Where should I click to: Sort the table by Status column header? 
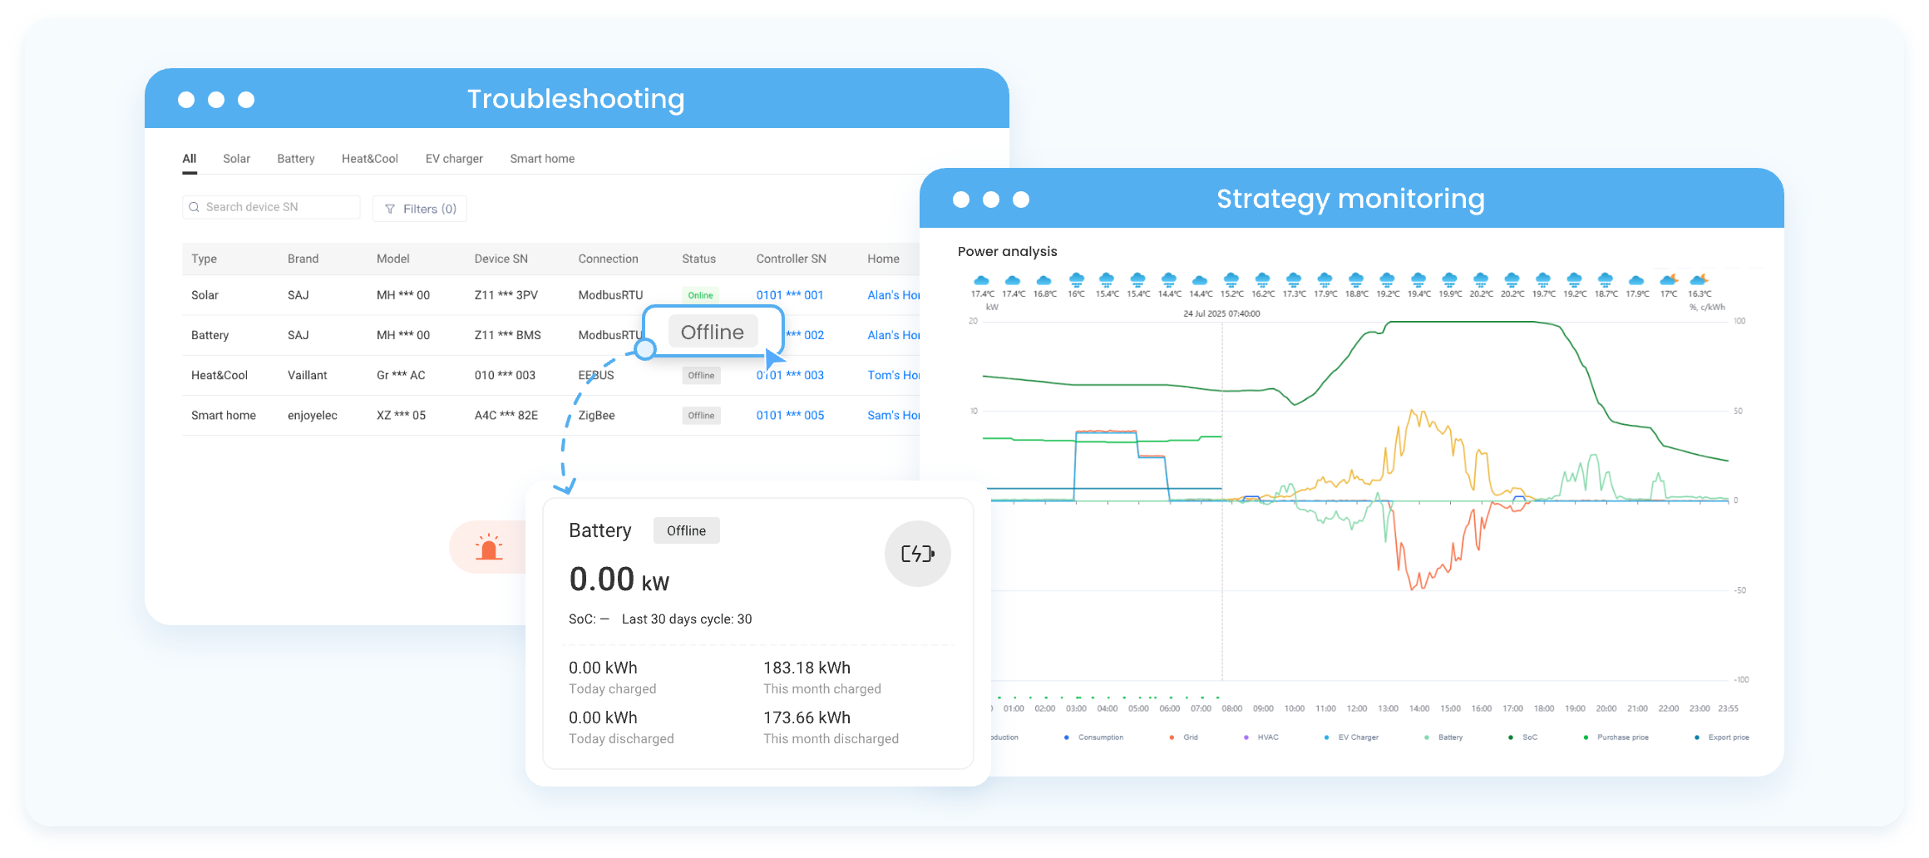click(x=698, y=259)
